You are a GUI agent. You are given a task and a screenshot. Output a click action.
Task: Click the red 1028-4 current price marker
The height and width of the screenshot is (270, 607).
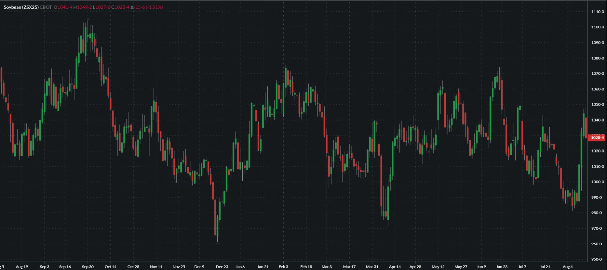pyautogui.click(x=597, y=138)
